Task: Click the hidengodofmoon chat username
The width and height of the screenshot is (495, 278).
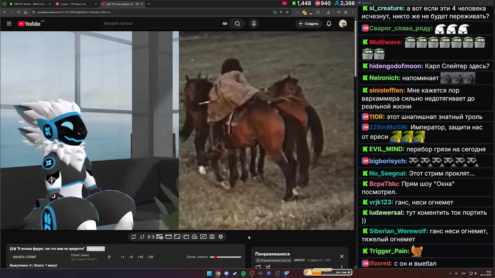Action: [396, 66]
